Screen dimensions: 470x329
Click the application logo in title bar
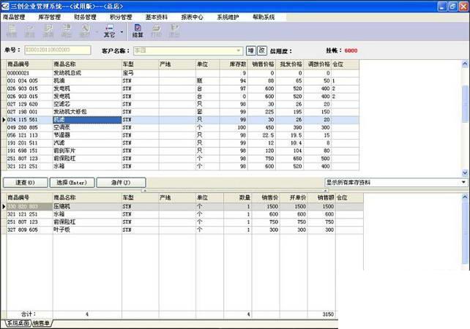coord(5,6)
